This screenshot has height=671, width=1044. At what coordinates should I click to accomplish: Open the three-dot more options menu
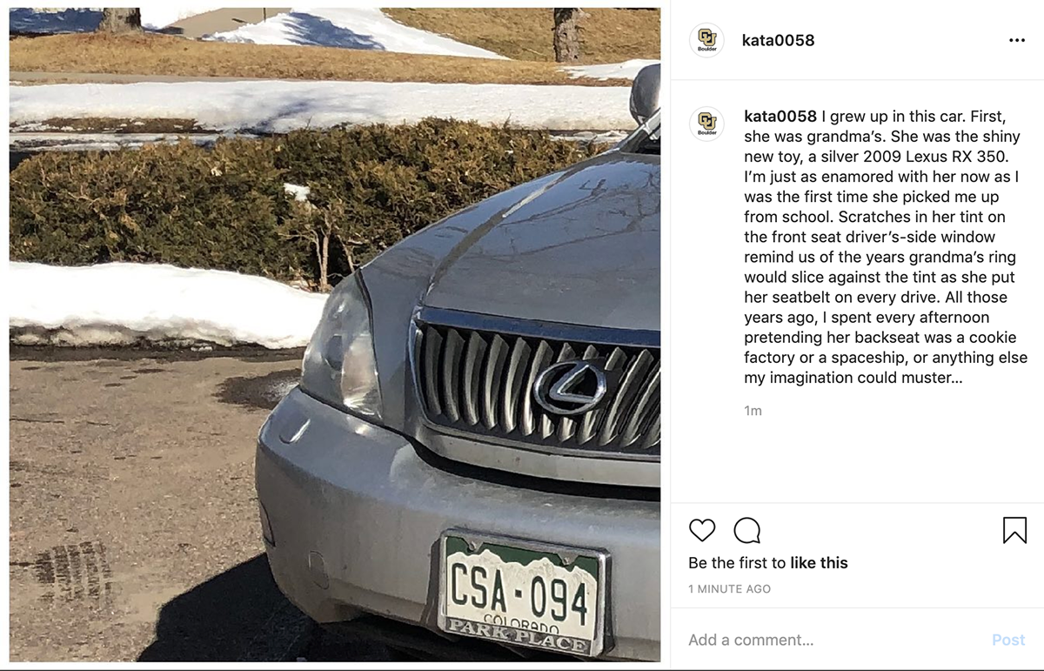[1017, 41]
